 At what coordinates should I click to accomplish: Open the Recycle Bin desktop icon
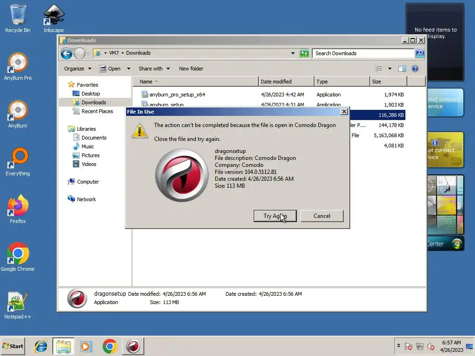(18, 18)
